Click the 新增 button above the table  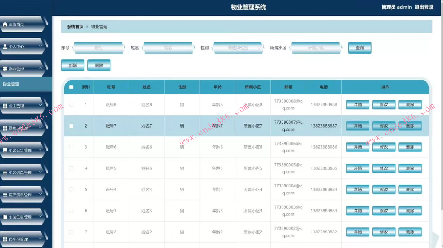[x=73, y=65]
